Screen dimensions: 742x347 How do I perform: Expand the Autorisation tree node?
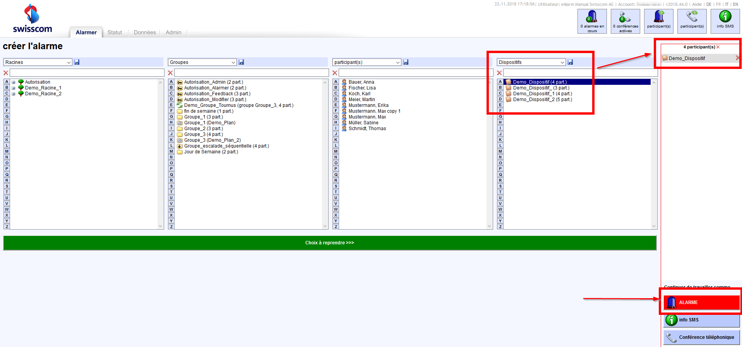(14, 82)
